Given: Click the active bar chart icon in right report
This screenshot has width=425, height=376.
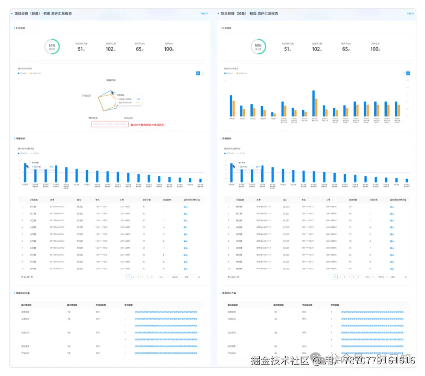Looking at the screenshot, I should 408,73.
